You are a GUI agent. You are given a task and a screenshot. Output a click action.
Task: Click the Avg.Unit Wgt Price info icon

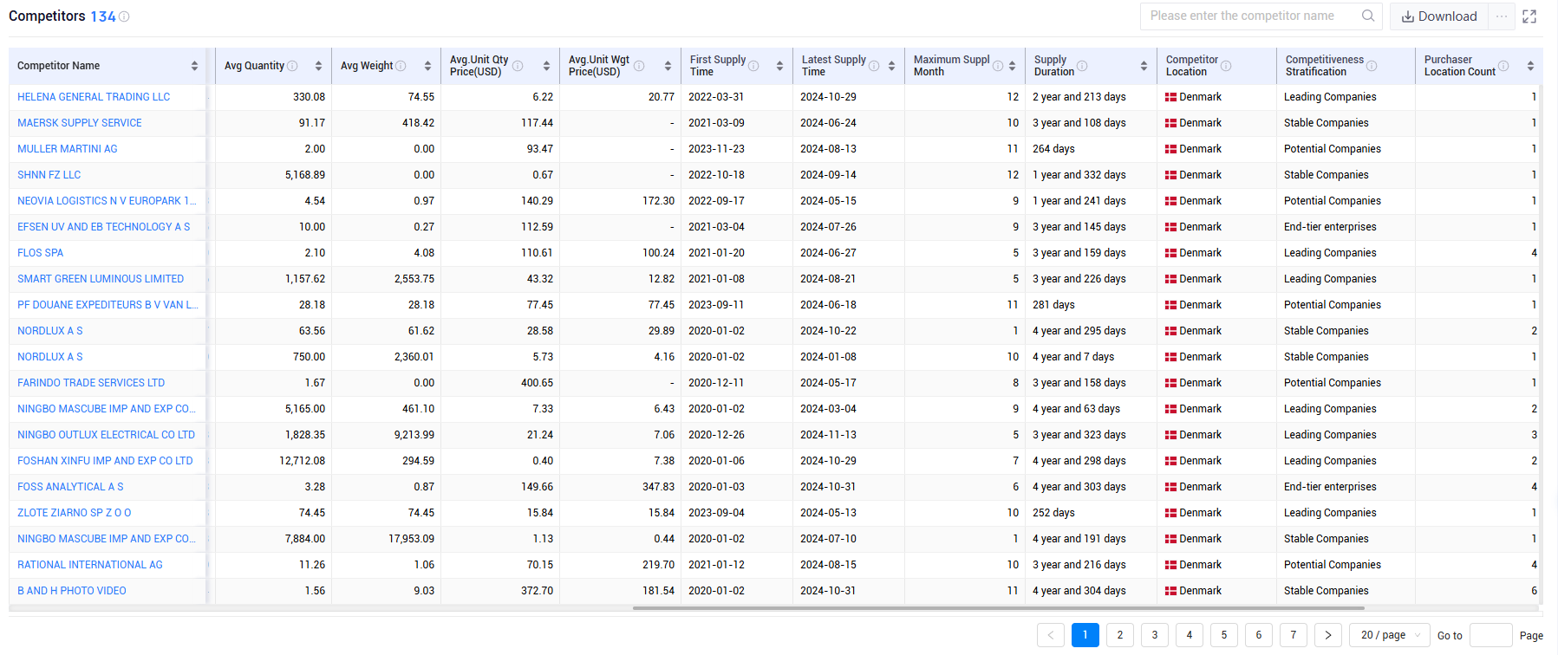point(639,66)
